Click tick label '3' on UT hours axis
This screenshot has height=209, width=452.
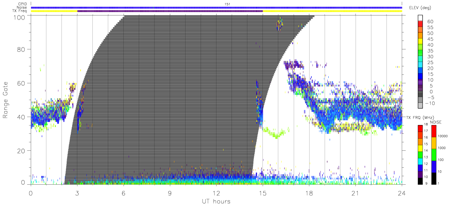tap(77, 193)
